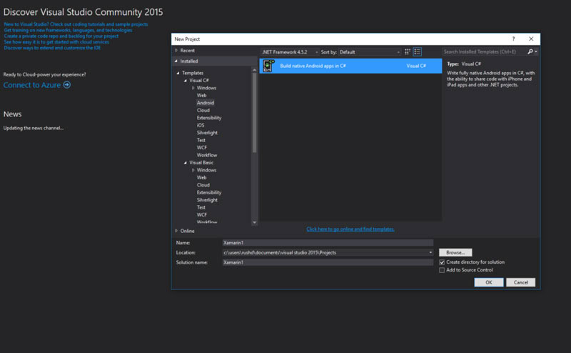Select iOS under Visual C# templates
Screen dimensions: 571x353
(x=201, y=125)
